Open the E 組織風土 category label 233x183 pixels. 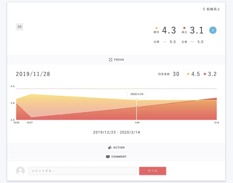coord(212,9)
